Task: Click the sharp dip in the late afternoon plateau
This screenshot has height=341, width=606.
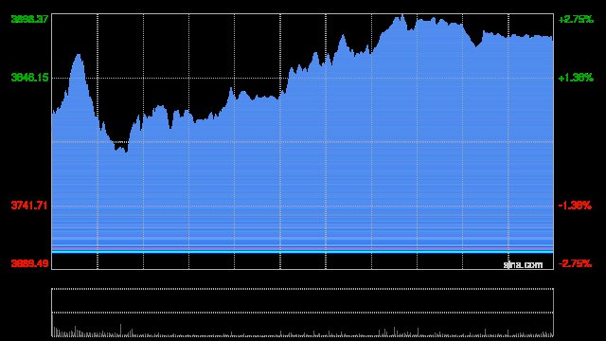Action: pos(476,45)
